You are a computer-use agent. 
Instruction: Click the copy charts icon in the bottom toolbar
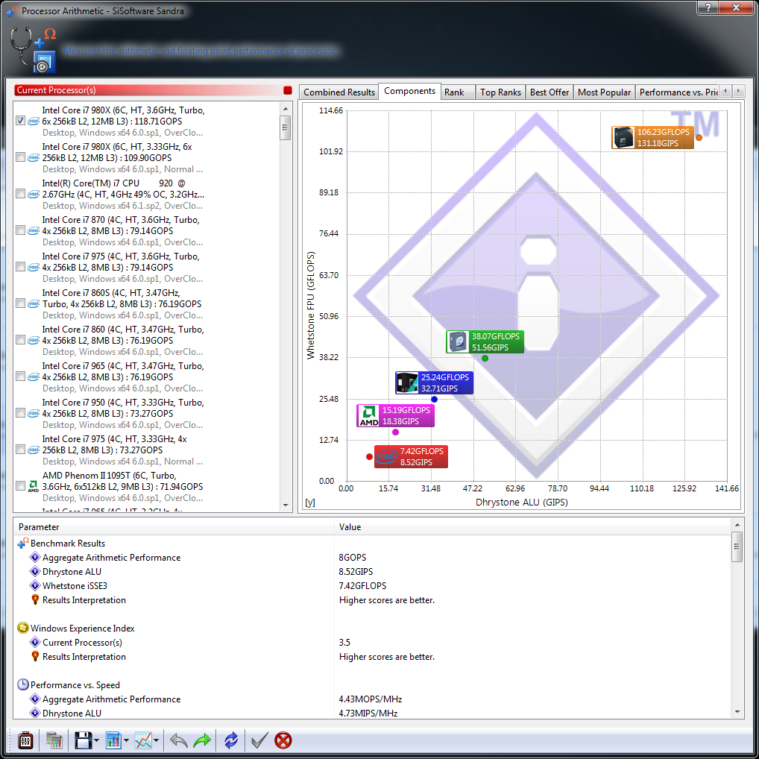[54, 740]
